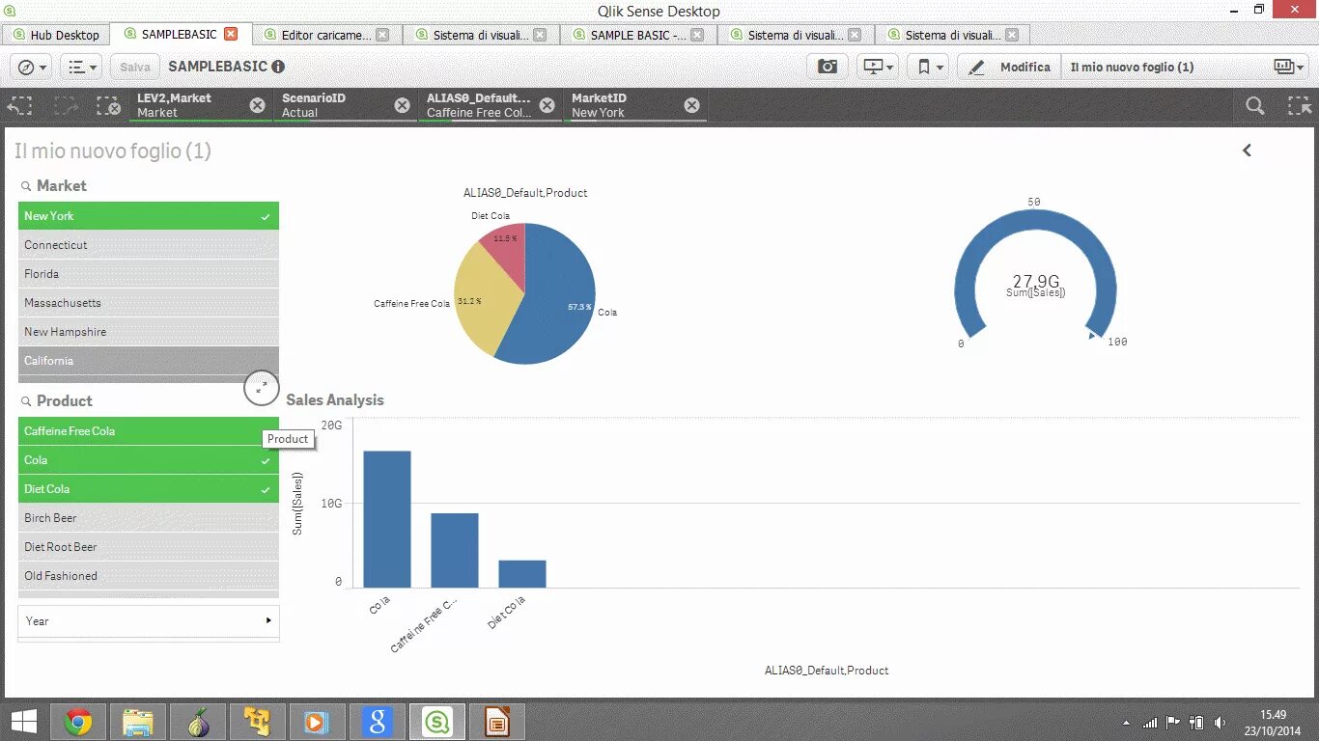Viewport: 1319px width, 741px height.
Task: Remove the ALIAS0_Default selection
Action: [547, 105]
